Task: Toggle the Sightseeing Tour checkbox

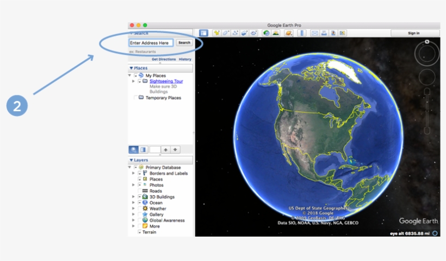Action: (x=139, y=81)
